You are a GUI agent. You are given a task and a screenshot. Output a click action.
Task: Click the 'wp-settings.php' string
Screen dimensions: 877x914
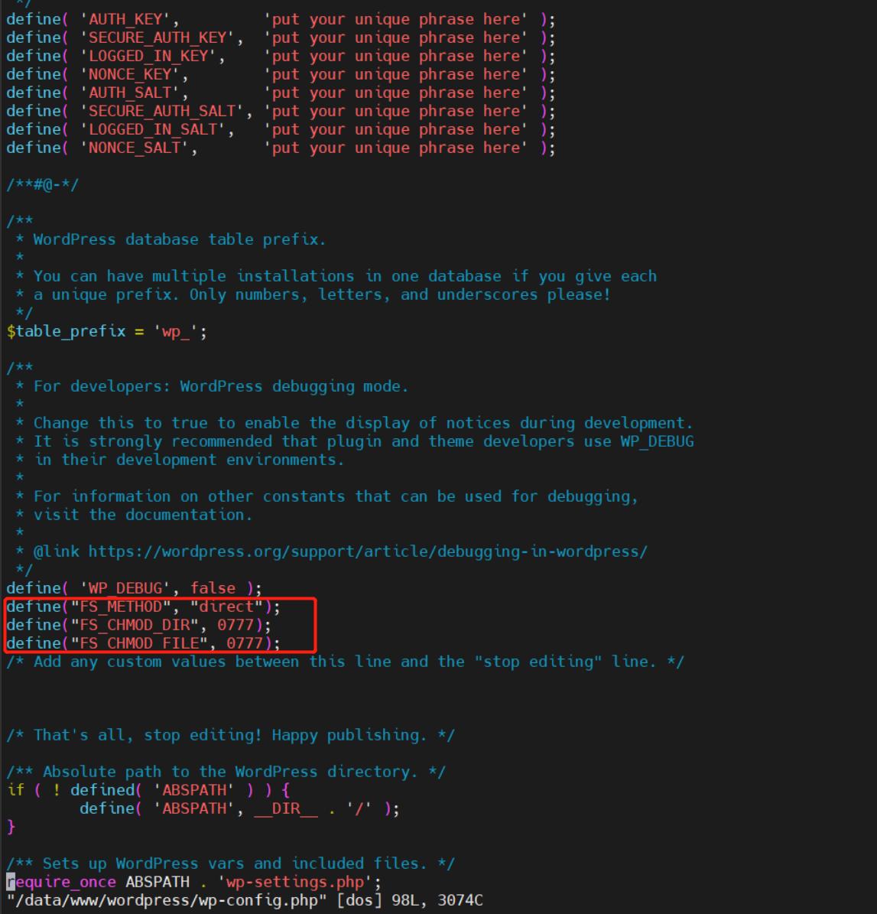[294, 882]
